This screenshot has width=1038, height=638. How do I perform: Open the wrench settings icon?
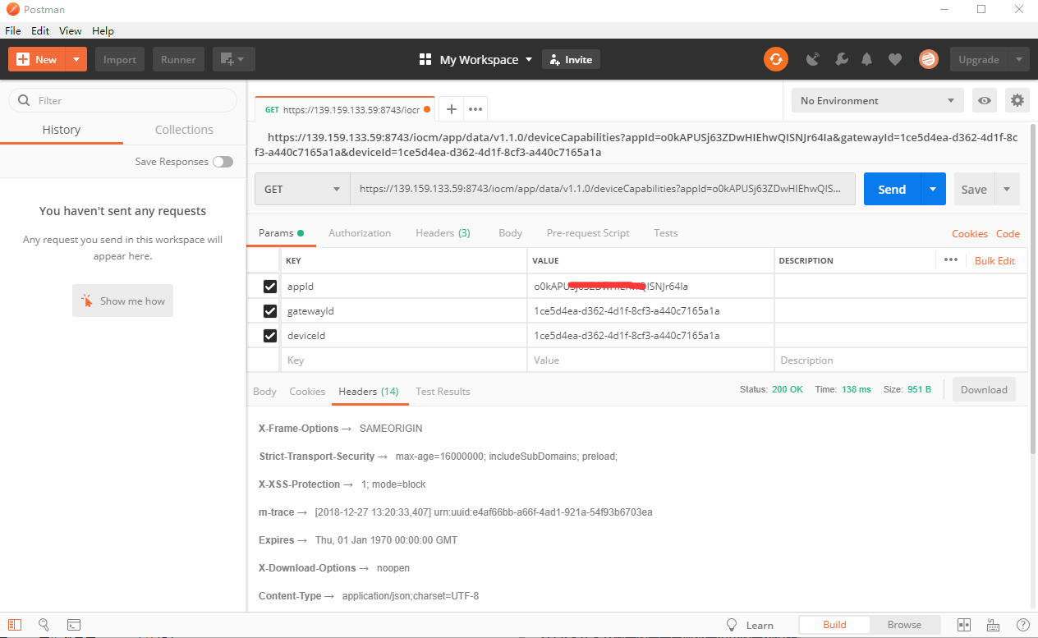point(841,59)
